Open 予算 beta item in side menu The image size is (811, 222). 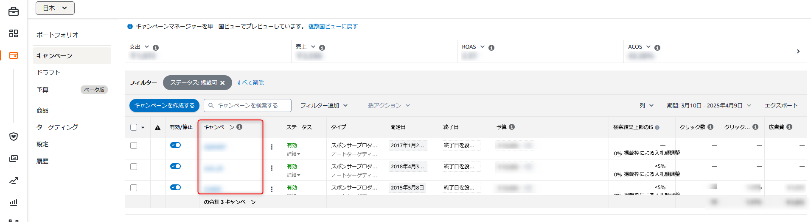(72, 90)
